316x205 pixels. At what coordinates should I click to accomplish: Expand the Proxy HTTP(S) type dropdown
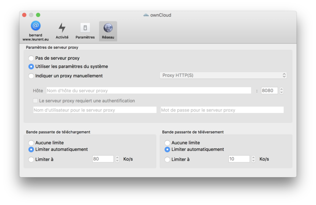(x=223, y=75)
